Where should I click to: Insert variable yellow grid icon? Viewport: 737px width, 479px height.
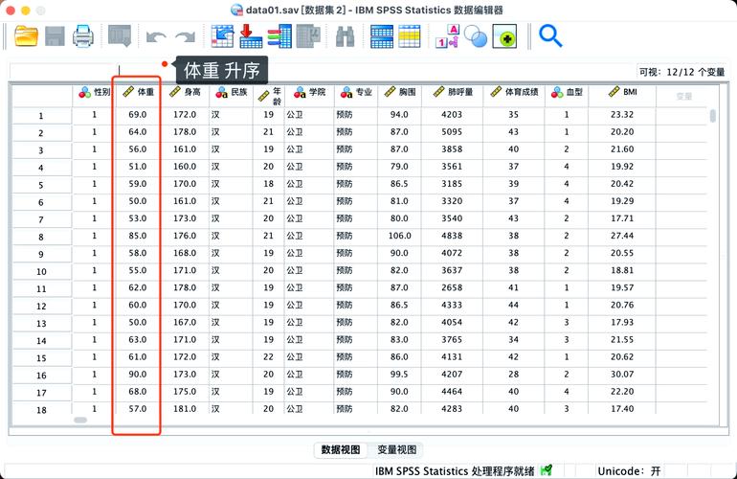point(410,36)
